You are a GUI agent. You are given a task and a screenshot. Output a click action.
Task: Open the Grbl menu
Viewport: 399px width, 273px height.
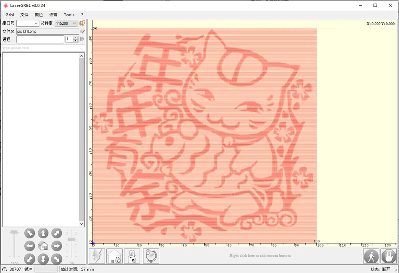[x=10, y=15]
